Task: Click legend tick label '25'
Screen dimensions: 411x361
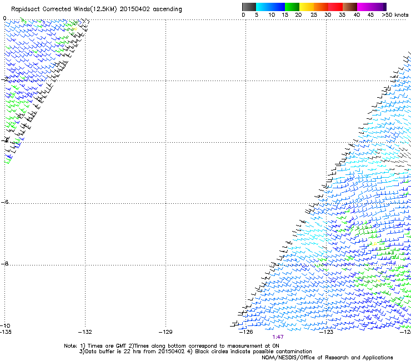Action: click(x=314, y=14)
